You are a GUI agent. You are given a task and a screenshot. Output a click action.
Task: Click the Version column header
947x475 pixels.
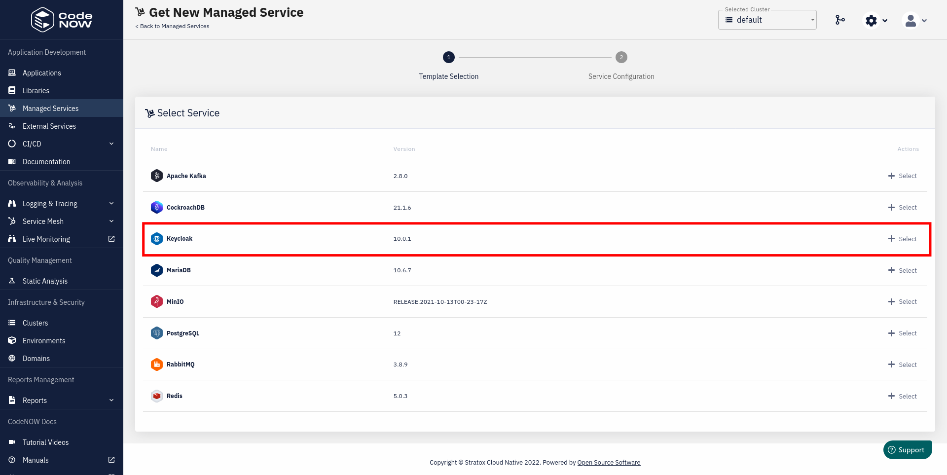click(404, 149)
